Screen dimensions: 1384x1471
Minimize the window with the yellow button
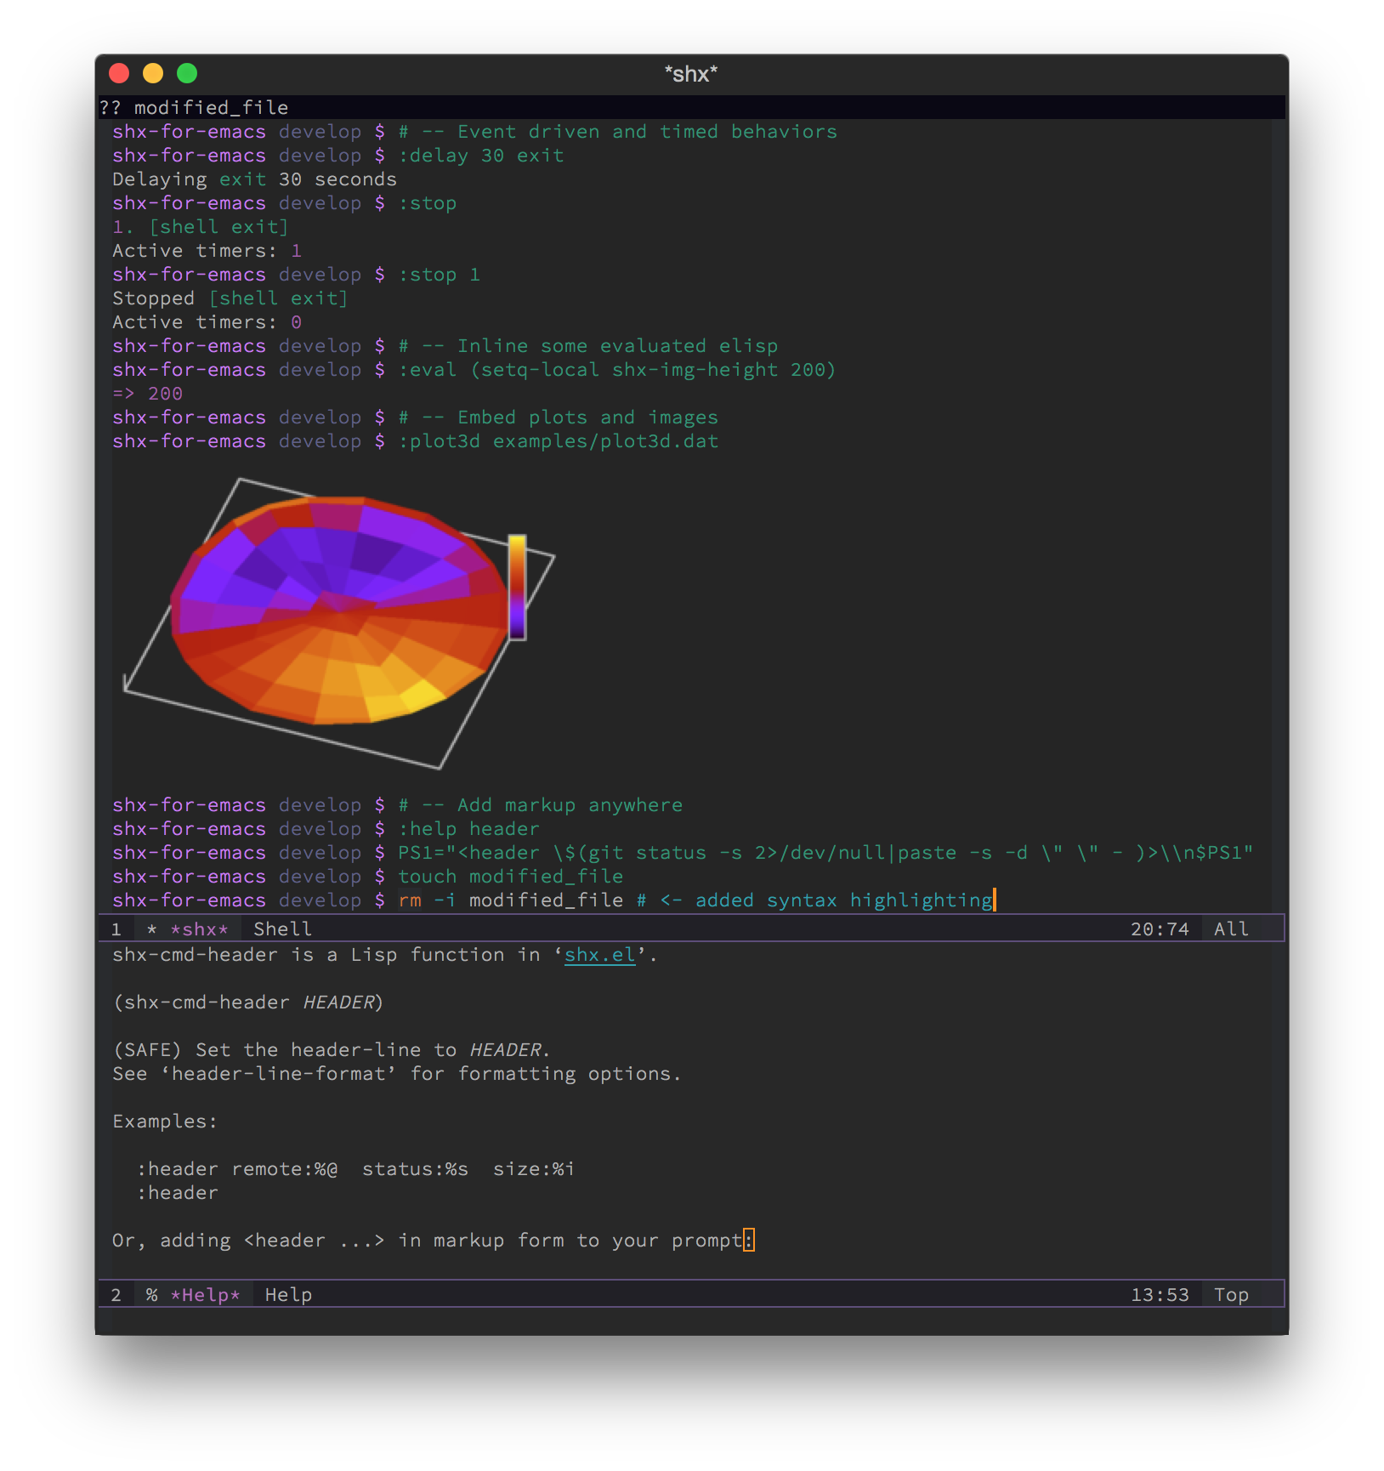(153, 73)
